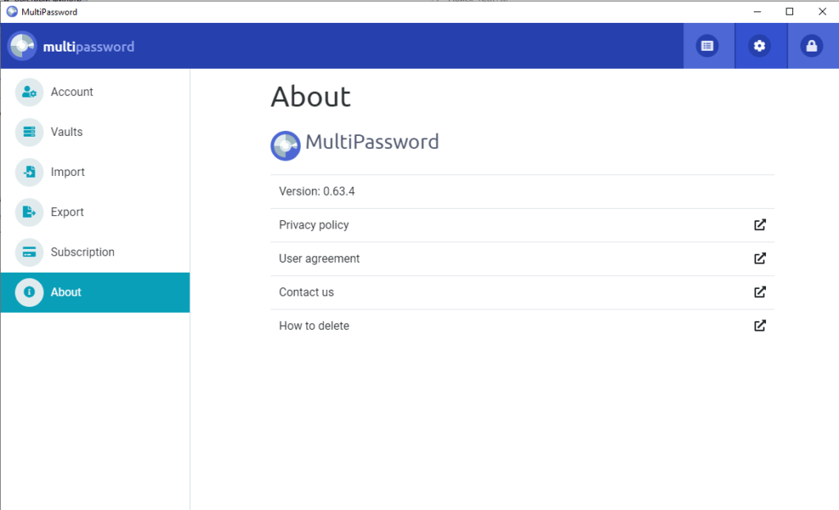Screen dimensions: 839x510
Task: Open the Privacy policy link
Action: coord(314,224)
